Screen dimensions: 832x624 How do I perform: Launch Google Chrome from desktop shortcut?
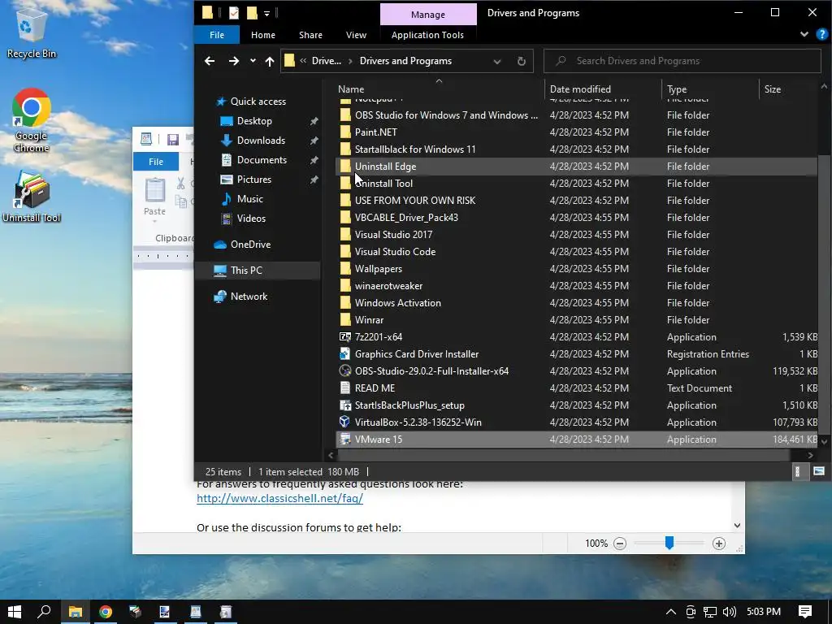32,121
